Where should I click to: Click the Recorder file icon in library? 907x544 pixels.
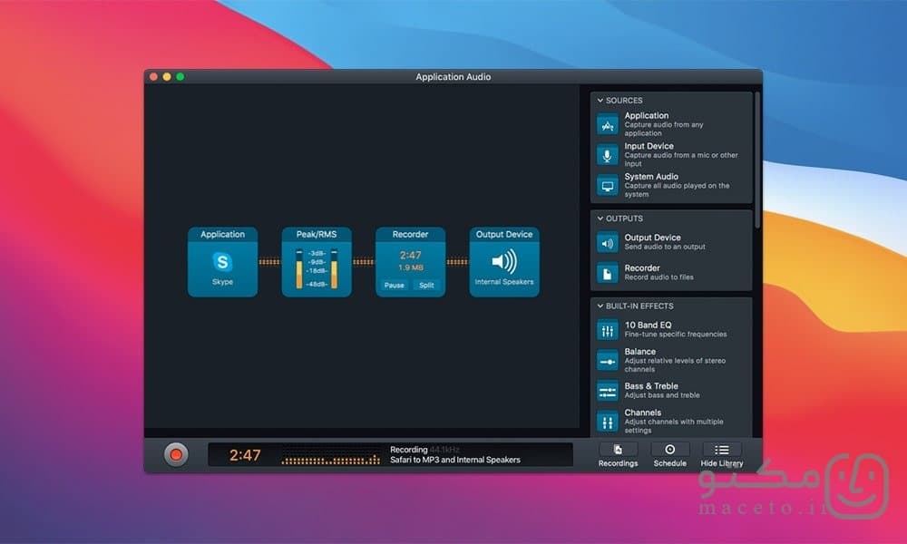tap(608, 274)
